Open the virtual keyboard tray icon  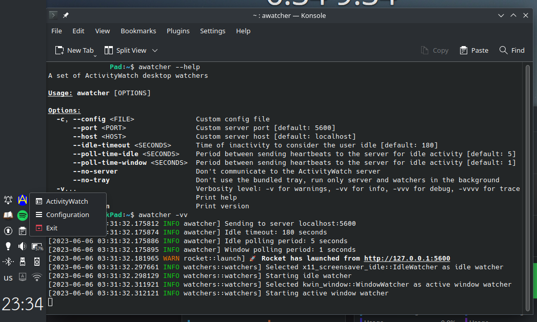23,277
